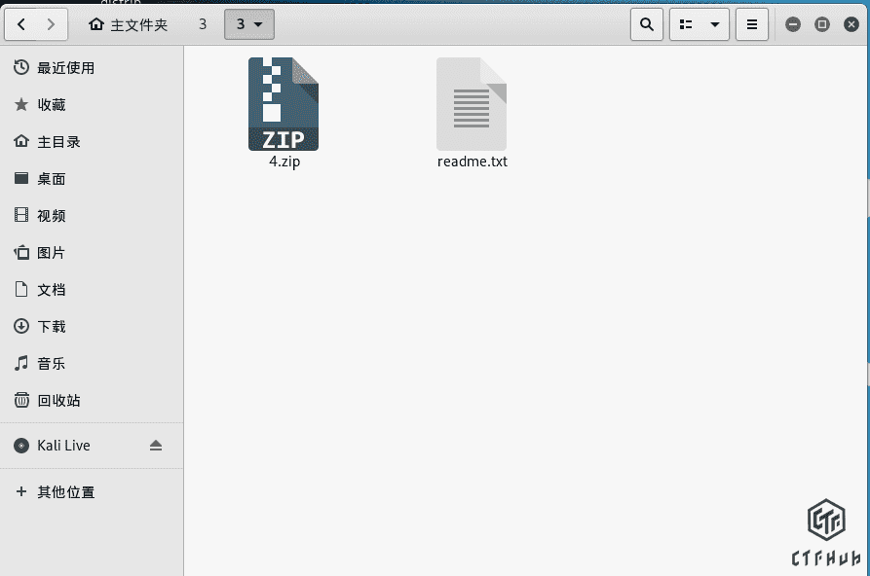
Task: Open 回收站 trash in sidebar
Action: (x=58, y=401)
